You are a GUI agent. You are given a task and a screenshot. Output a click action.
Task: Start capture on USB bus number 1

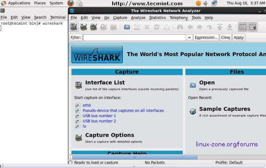click(x=99, y=116)
